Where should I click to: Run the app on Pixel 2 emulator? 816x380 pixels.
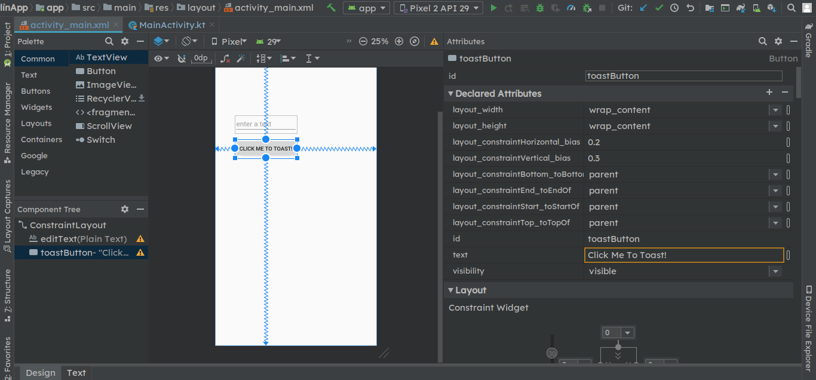[493, 8]
